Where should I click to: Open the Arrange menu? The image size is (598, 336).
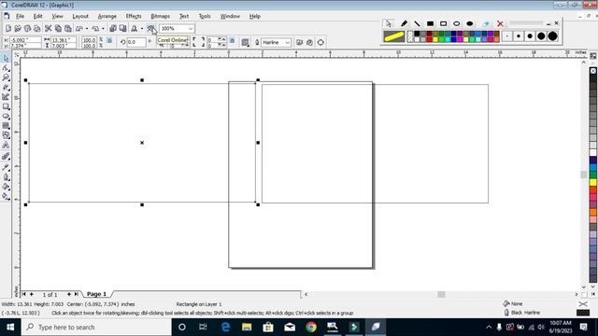107,16
